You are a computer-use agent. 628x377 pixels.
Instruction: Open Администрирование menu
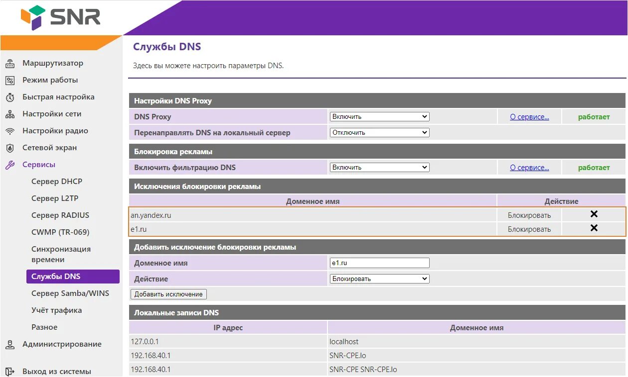[62, 344]
